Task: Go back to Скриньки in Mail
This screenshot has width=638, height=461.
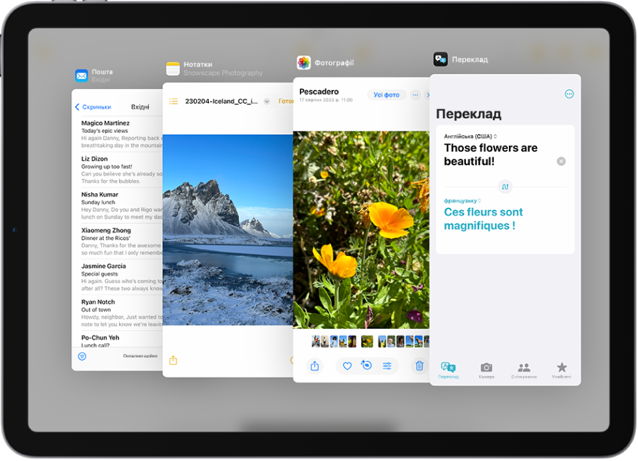Action: pos(93,107)
